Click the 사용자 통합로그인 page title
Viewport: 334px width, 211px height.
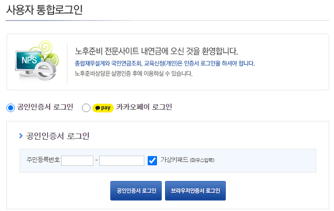pyautogui.click(x=44, y=10)
